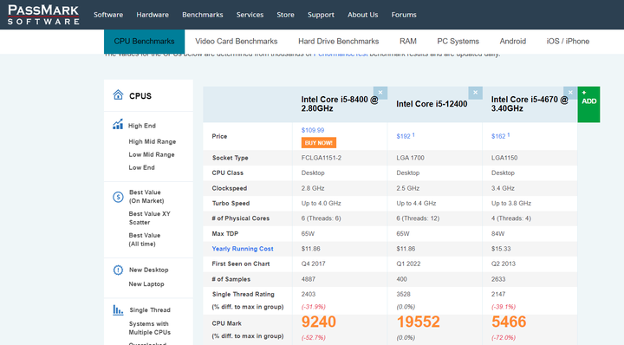Open the CPUS sidebar heading
624x345 pixels.
coord(140,96)
